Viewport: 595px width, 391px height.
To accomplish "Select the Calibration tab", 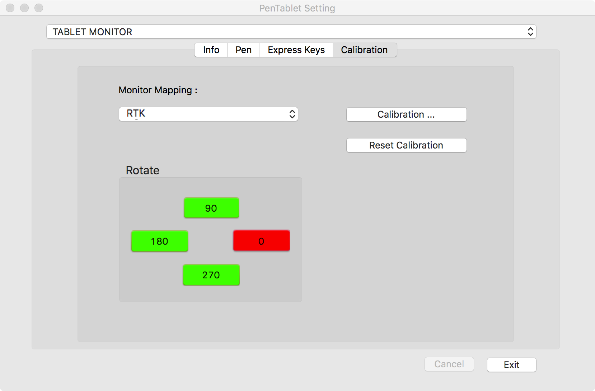I will point(364,50).
